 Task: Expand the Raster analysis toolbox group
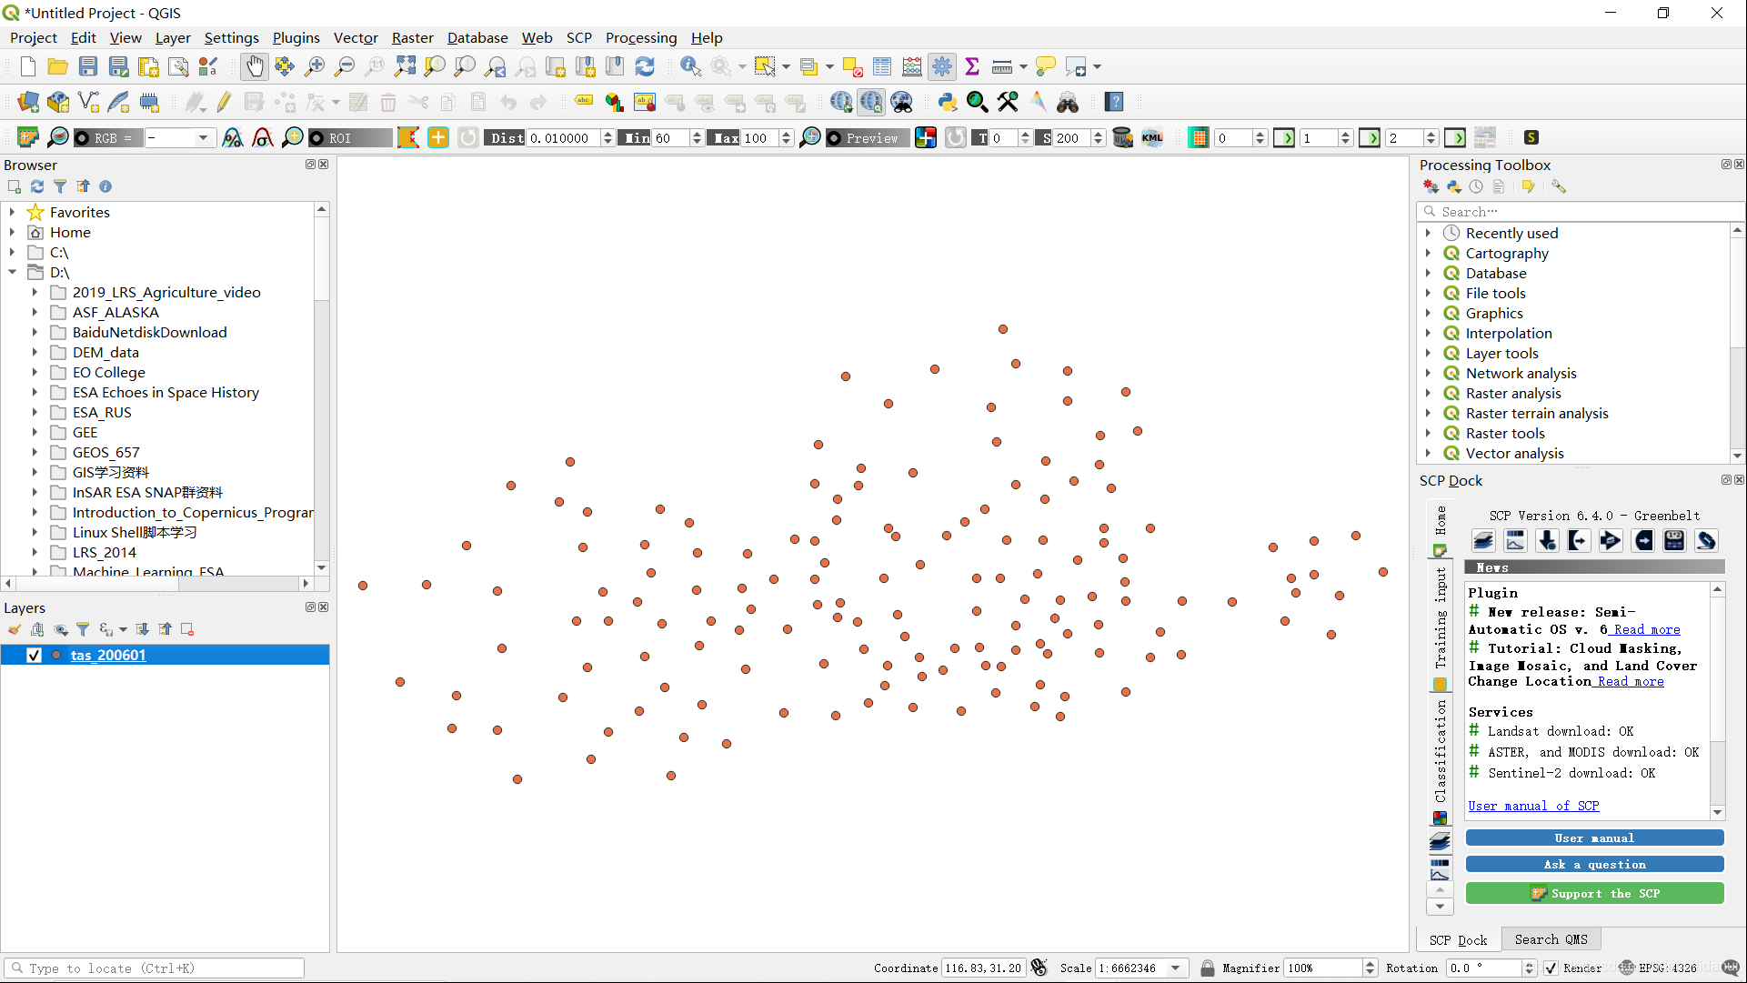pos(1428,393)
